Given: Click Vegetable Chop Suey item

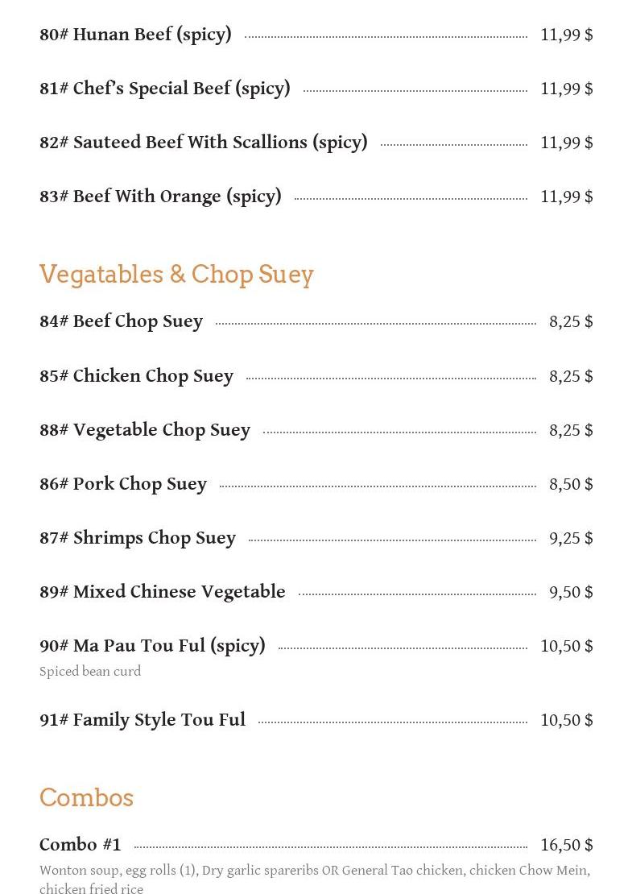Looking at the screenshot, I should 145,430.
